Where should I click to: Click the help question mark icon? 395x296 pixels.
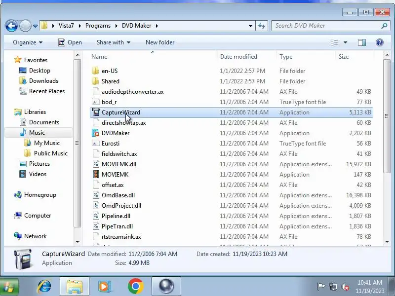[x=379, y=42]
